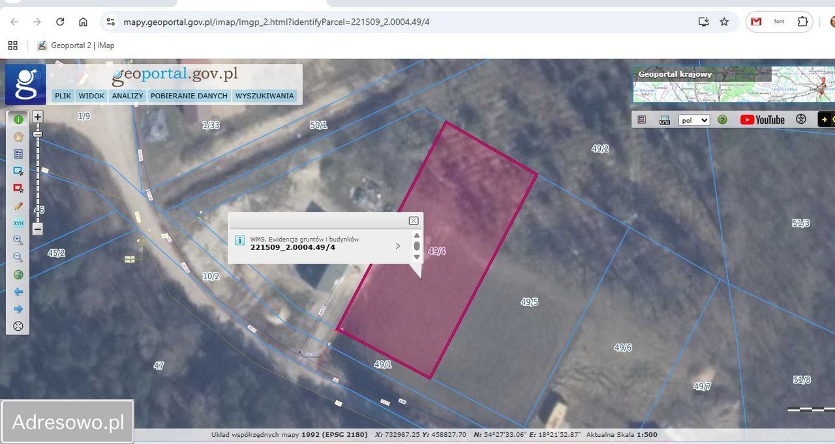Screen dimensions: 835x444
Task: Open the PLIK menu
Action: 63,96
